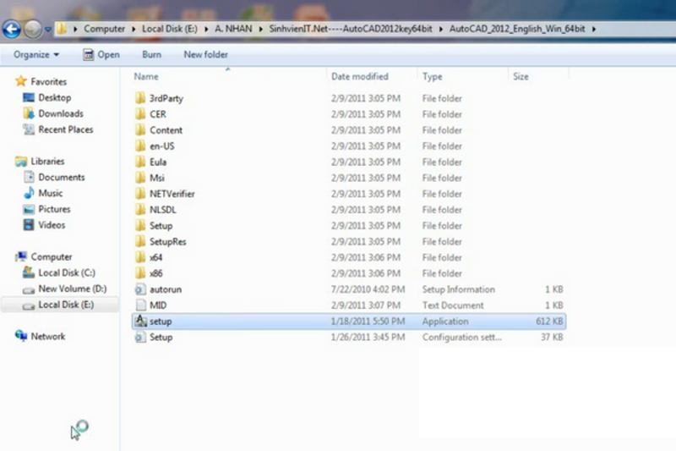Sort by the Type column header
Viewport: 676px width, 451px height.
click(x=432, y=77)
